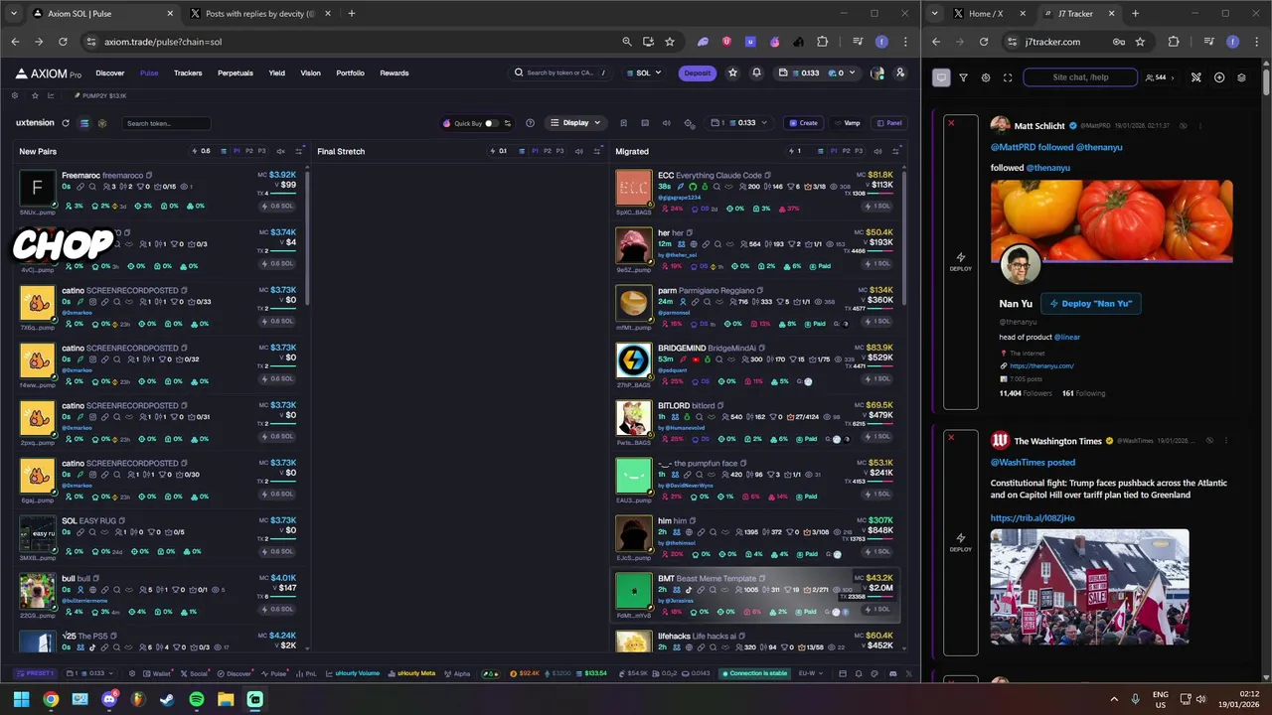Open Discord from the Windows taskbar
Image resolution: width=1272 pixels, height=715 pixels.
point(109,699)
